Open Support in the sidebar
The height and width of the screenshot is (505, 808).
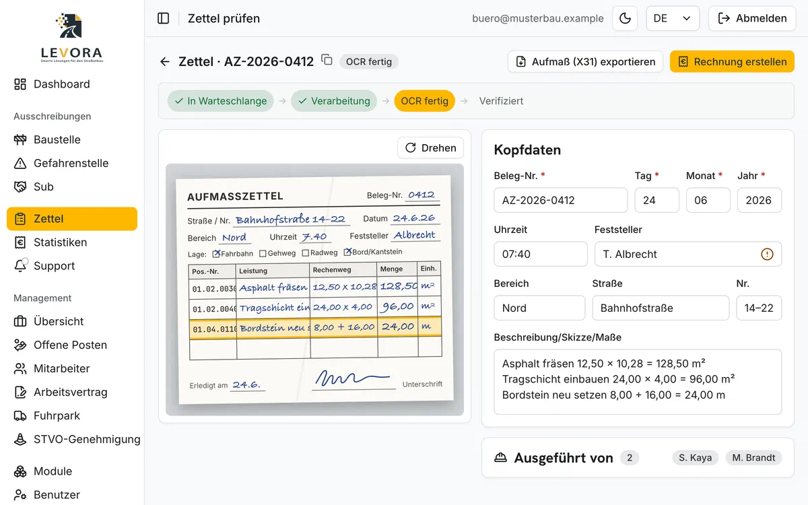click(72, 266)
